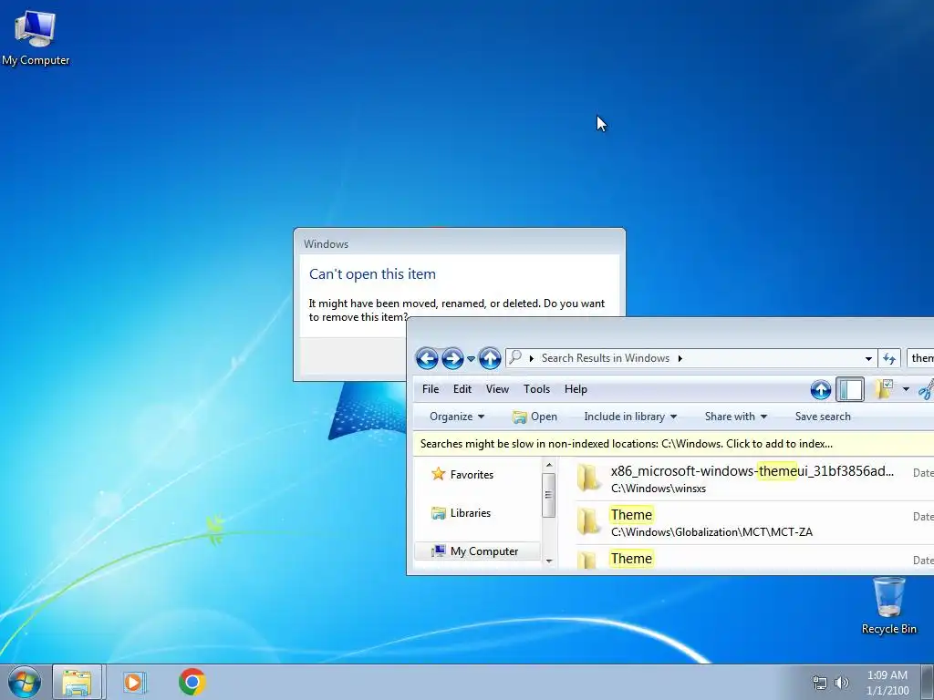The image size is (934, 700).
Task: Open the Edit menu
Action: point(462,389)
